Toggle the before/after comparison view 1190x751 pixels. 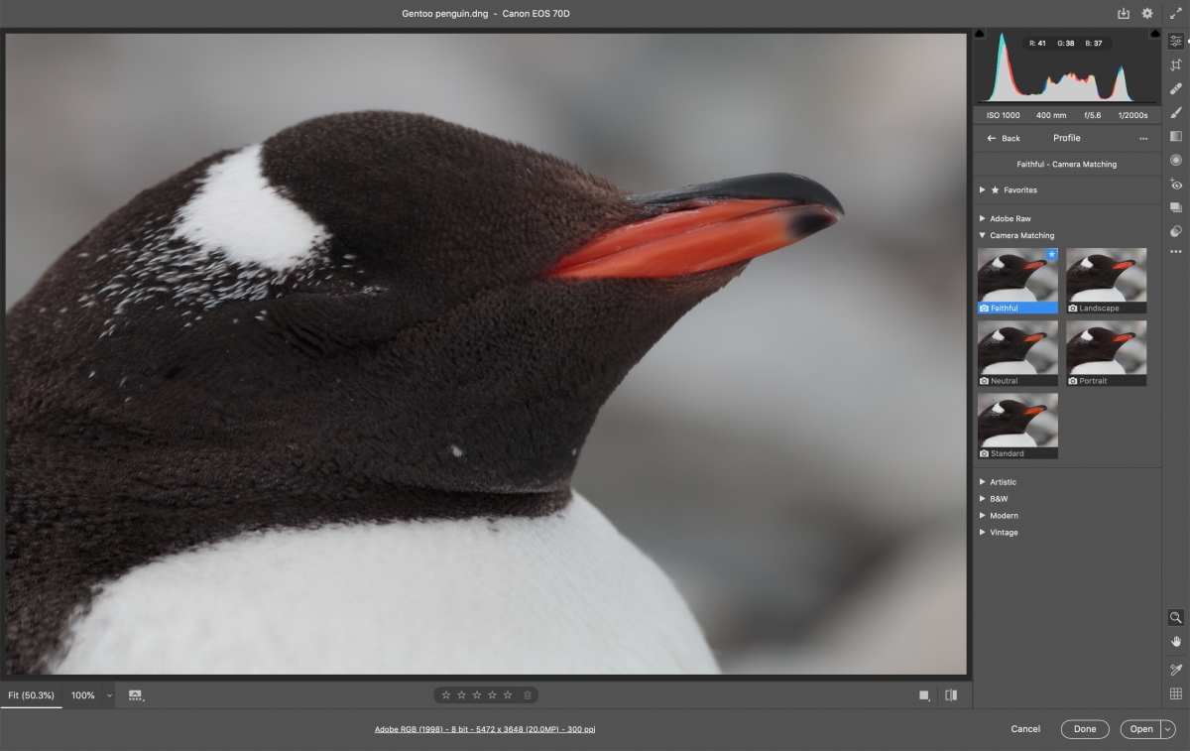951,695
